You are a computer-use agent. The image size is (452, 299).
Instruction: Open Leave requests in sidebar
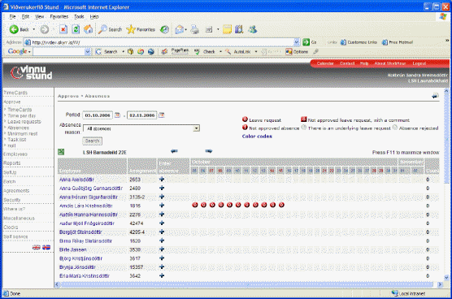pos(24,122)
